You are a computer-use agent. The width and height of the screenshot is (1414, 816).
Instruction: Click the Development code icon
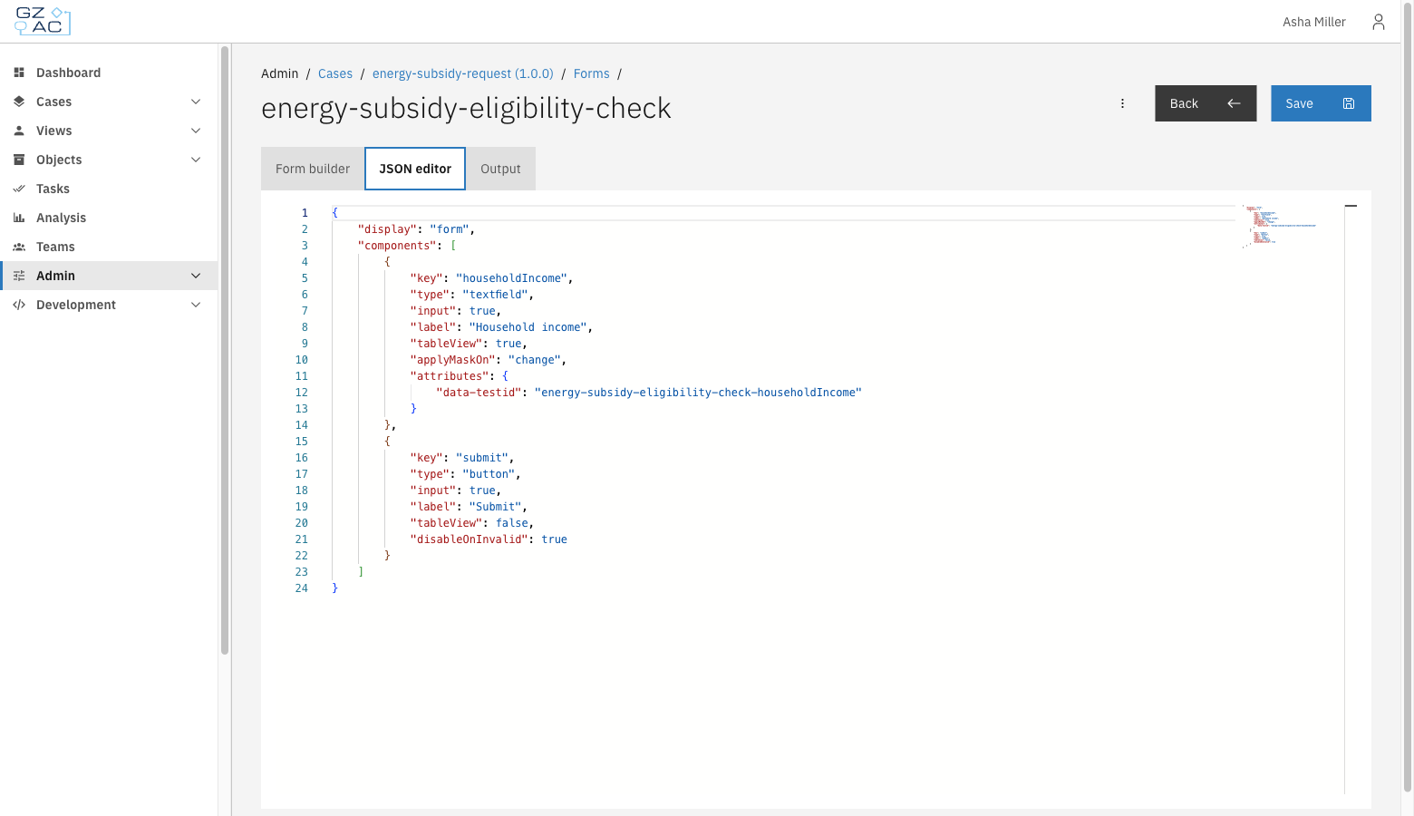19,305
